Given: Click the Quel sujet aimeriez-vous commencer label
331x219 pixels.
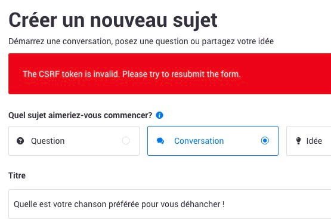Looking at the screenshot, I should click(x=81, y=115).
